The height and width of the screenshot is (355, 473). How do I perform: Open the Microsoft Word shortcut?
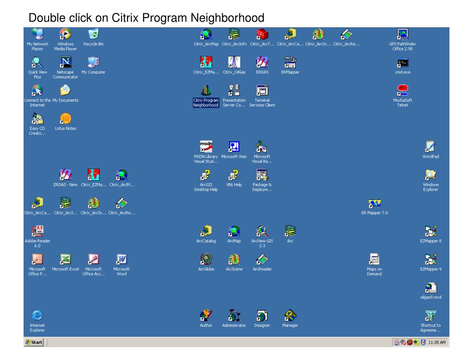tap(121, 259)
